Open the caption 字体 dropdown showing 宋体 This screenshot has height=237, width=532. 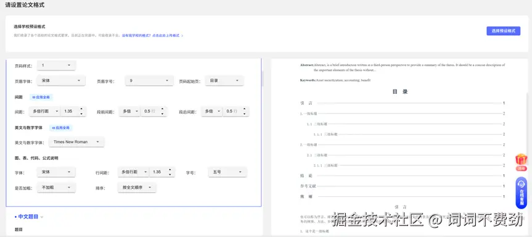(56, 172)
